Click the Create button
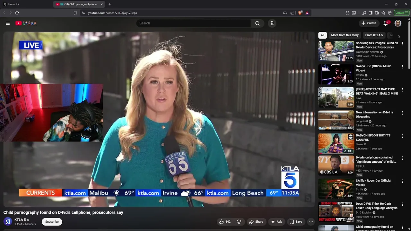 click(x=369, y=23)
